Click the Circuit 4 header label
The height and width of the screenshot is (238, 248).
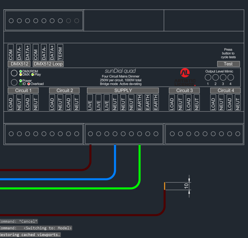pos(226,91)
